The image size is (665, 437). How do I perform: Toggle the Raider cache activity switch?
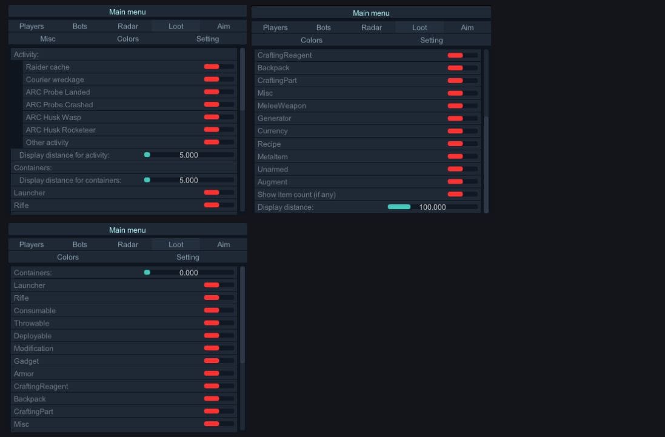218,67
